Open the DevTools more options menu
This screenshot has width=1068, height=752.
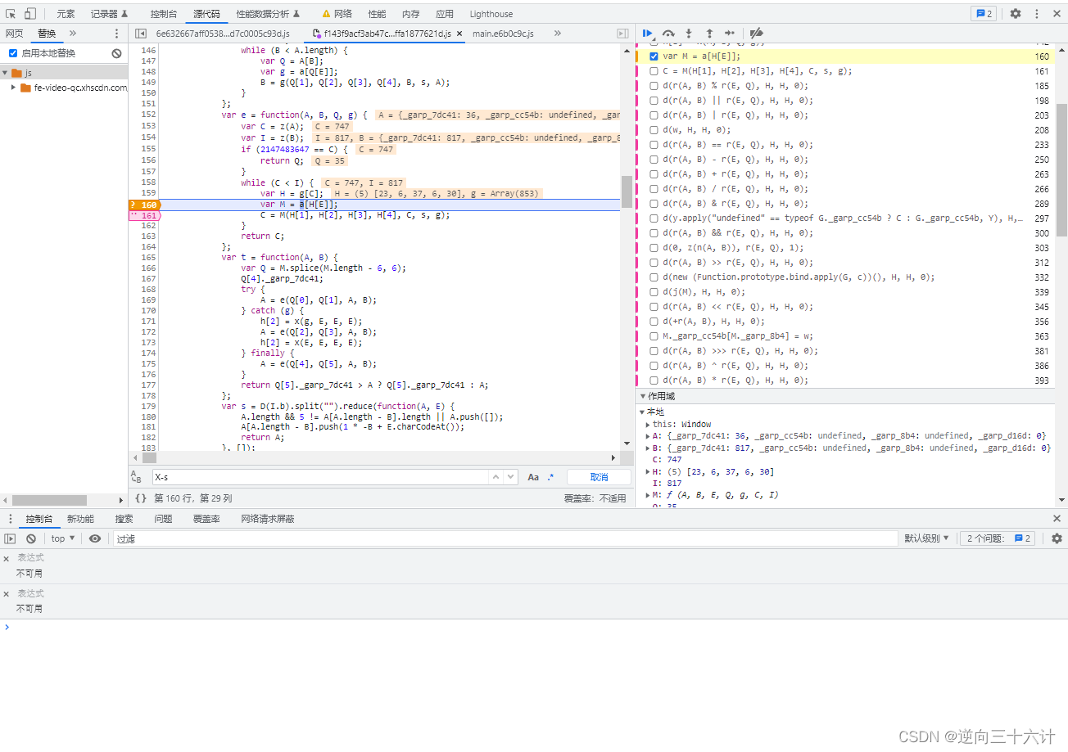[1037, 14]
